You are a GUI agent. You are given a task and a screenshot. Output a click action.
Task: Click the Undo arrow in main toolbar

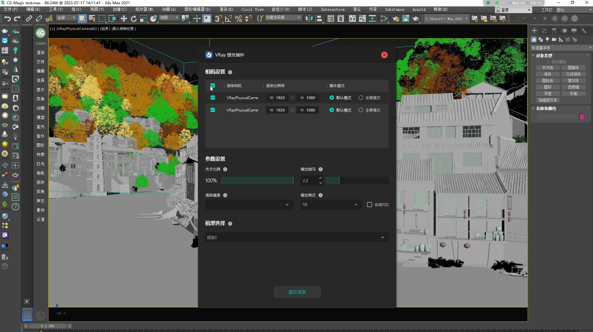click(7, 19)
